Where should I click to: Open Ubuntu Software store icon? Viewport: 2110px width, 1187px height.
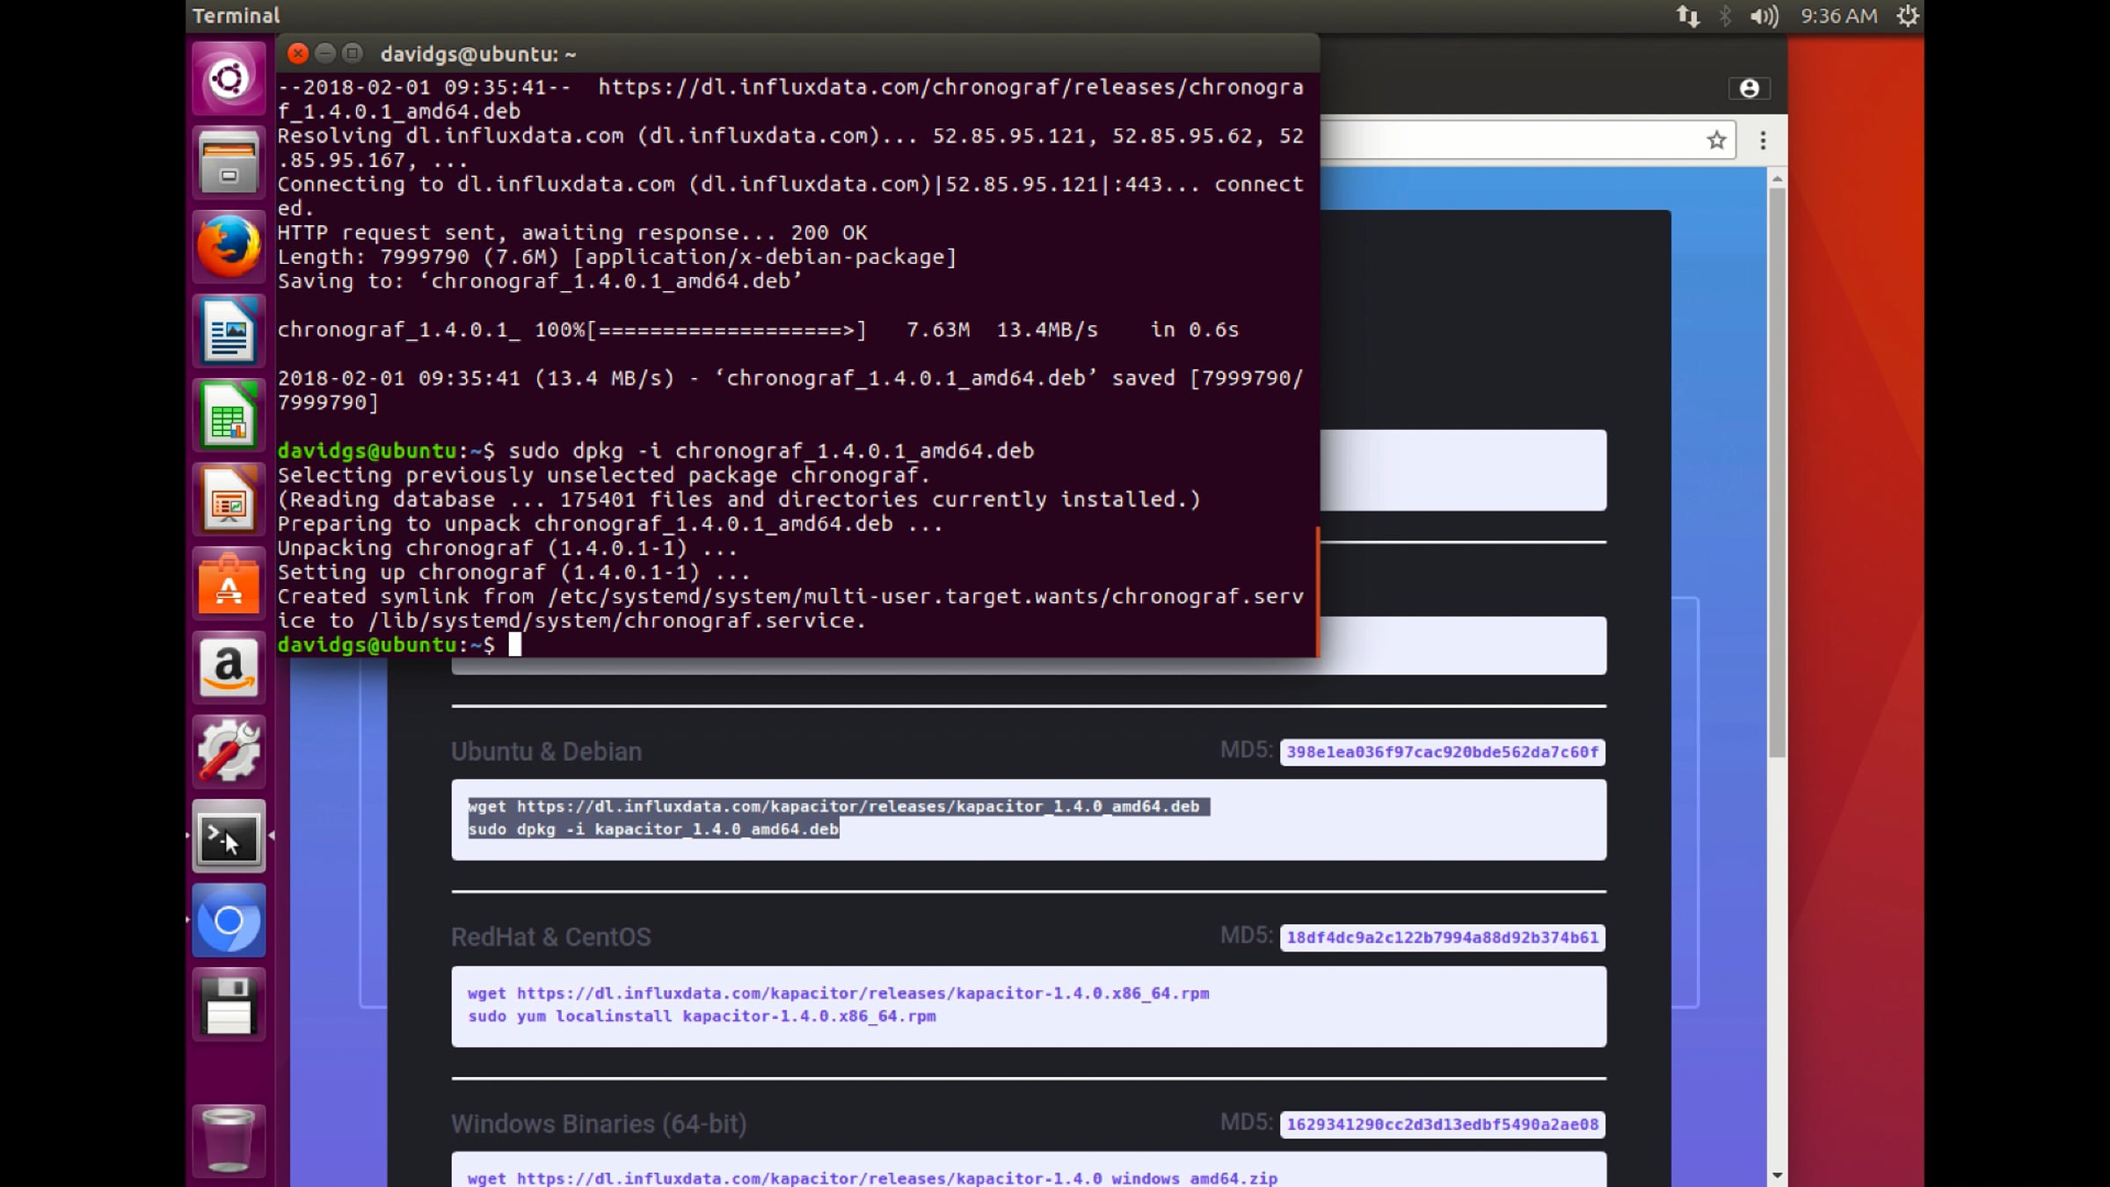pos(229,584)
